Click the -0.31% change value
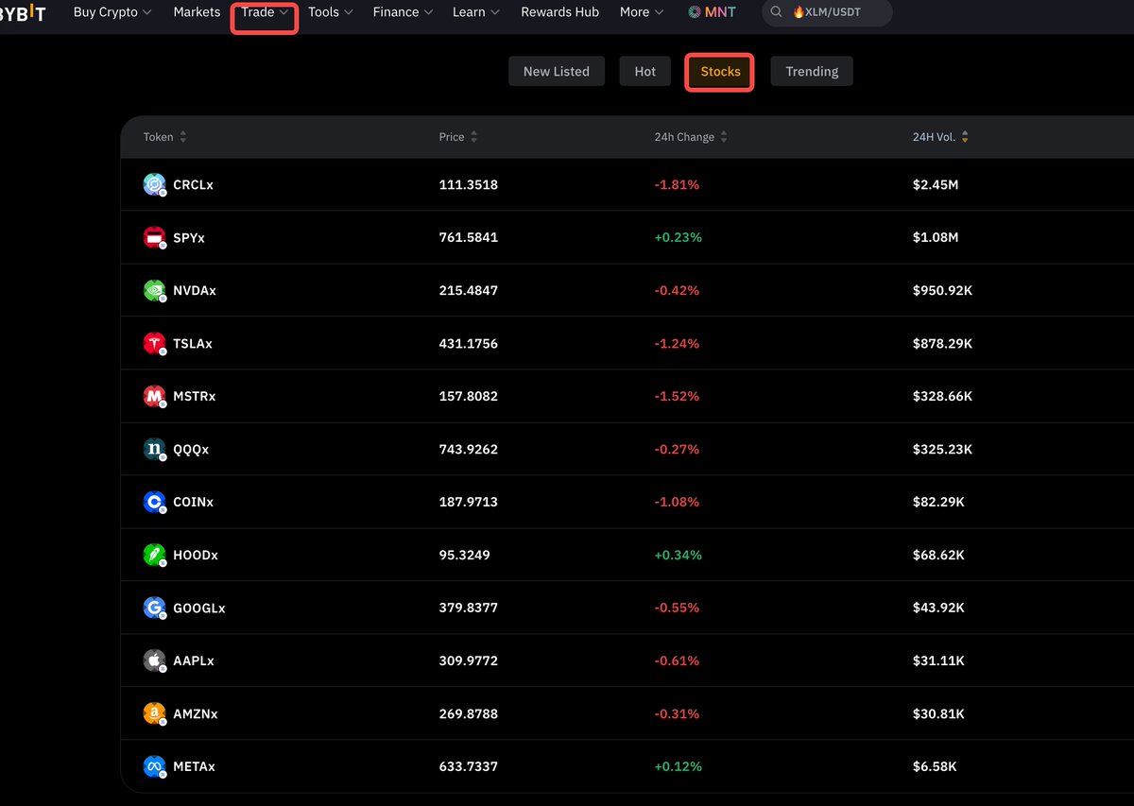The image size is (1134, 806). click(677, 714)
